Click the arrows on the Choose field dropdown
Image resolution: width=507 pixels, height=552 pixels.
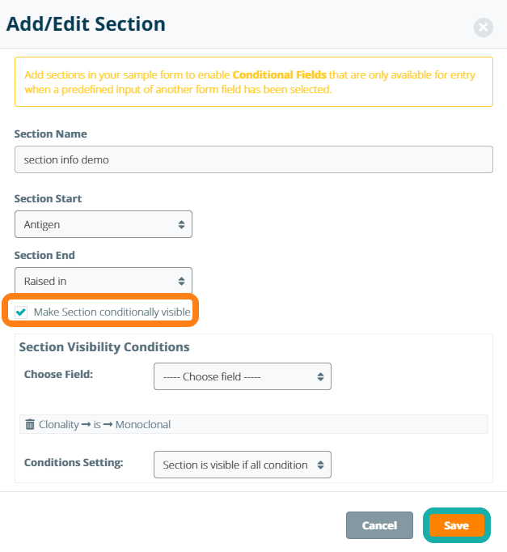pyautogui.click(x=320, y=376)
